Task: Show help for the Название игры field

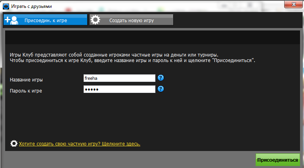Action: (161, 78)
